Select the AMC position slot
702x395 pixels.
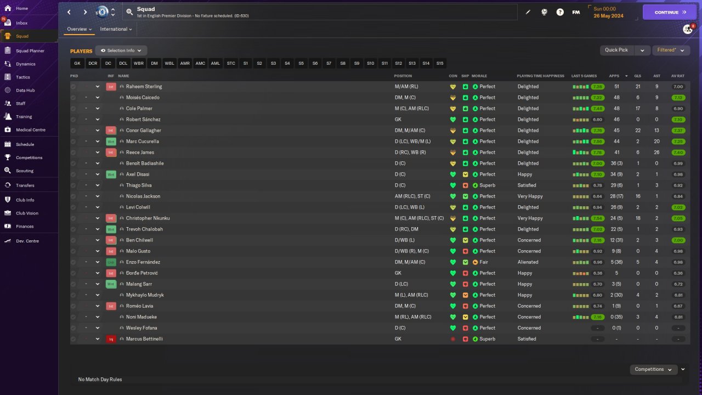coord(200,64)
